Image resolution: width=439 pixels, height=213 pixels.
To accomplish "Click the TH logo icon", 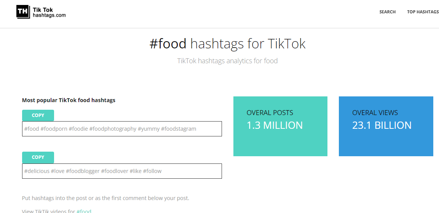I will pos(23,11).
